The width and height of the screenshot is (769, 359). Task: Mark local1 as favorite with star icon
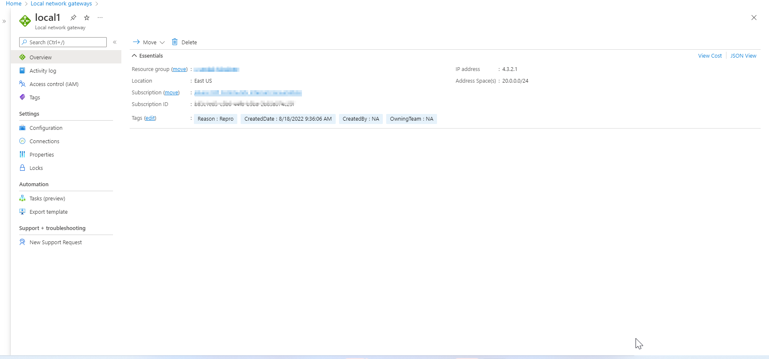87,18
